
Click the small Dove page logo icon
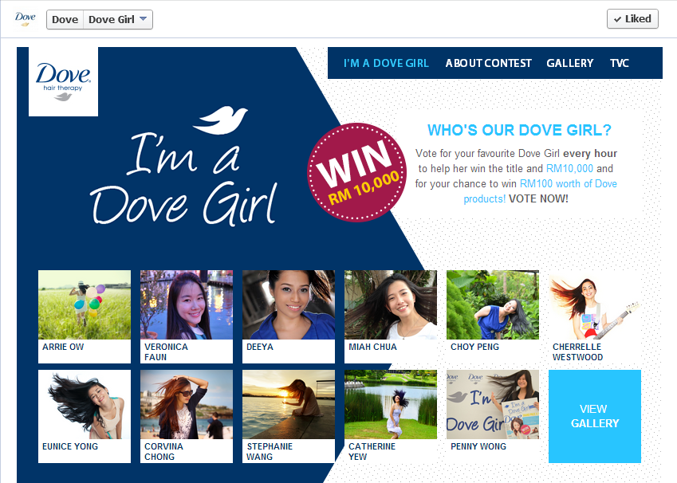[x=25, y=19]
